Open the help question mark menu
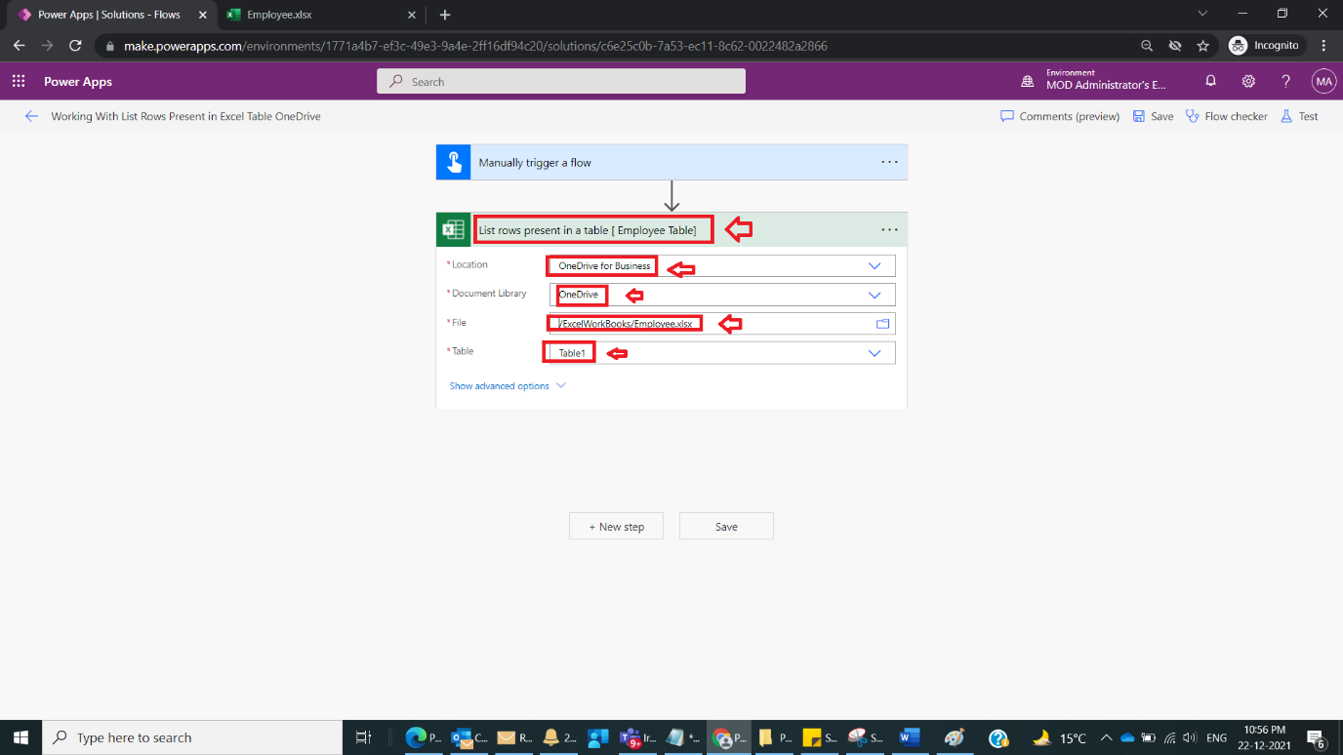 click(1285, 81)
